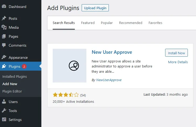Screen dimensions: 196x127
Task: Click the Install Now button
Action: [177, 53]
